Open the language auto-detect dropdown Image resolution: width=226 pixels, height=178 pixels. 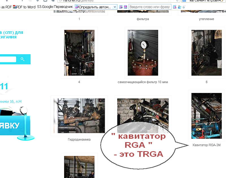[x=96, y=7]
